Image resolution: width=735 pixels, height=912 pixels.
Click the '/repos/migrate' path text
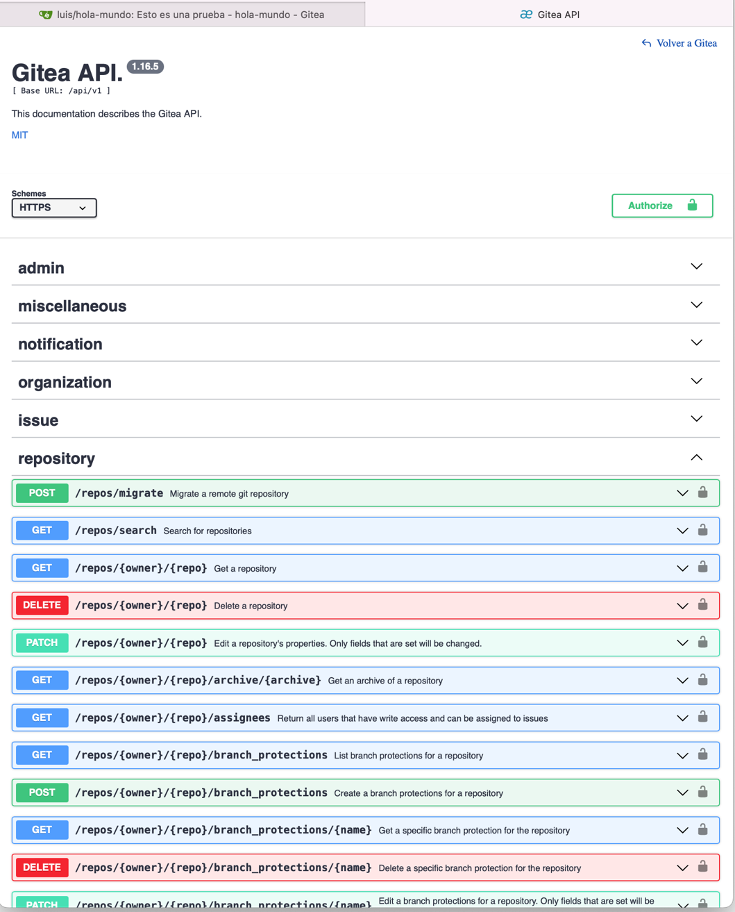tap(119, 493)
